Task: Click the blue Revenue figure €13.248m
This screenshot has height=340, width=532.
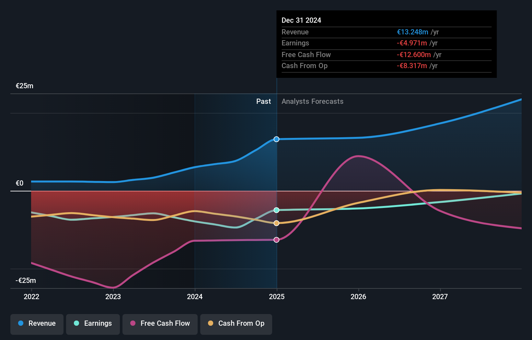Action: click(412, 32)
